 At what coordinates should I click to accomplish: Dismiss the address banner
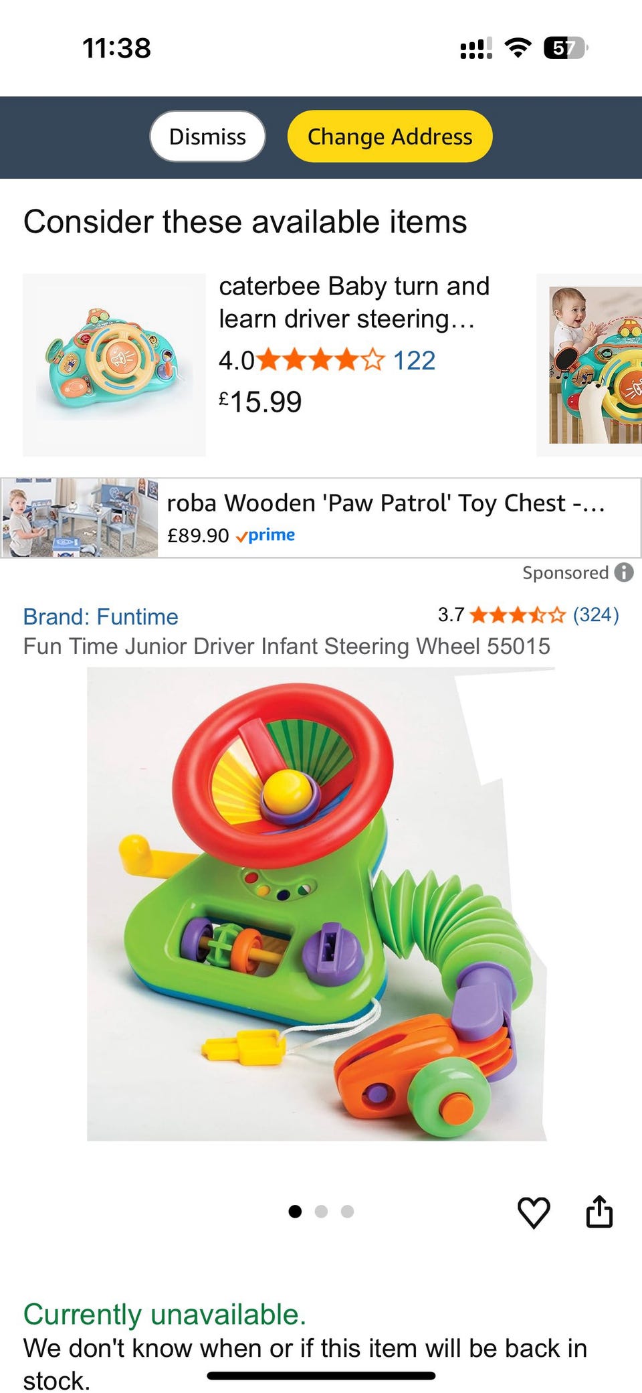207,137
